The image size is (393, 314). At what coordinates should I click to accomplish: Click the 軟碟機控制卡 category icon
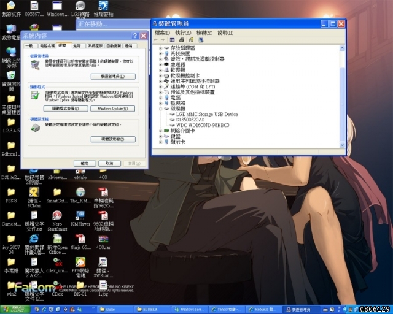(166, 75)
